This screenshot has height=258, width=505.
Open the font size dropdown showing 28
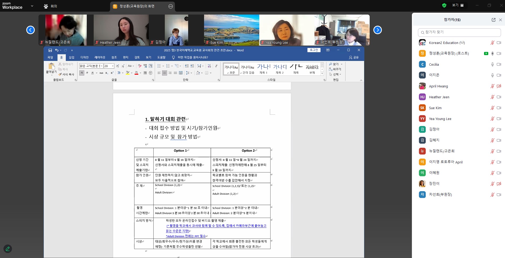(113, 66)
